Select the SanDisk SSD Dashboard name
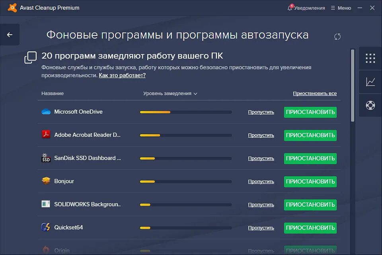The image size is (382, 255). click(x=88, y=158)
